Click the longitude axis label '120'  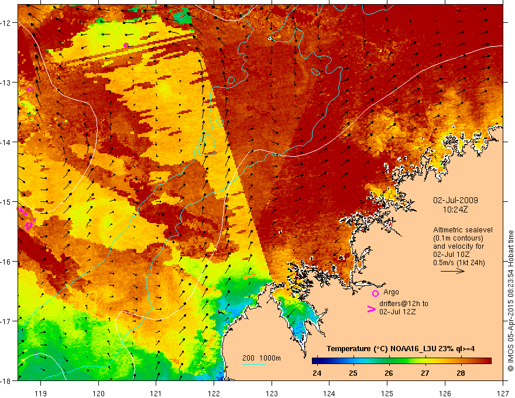(98, 393)
